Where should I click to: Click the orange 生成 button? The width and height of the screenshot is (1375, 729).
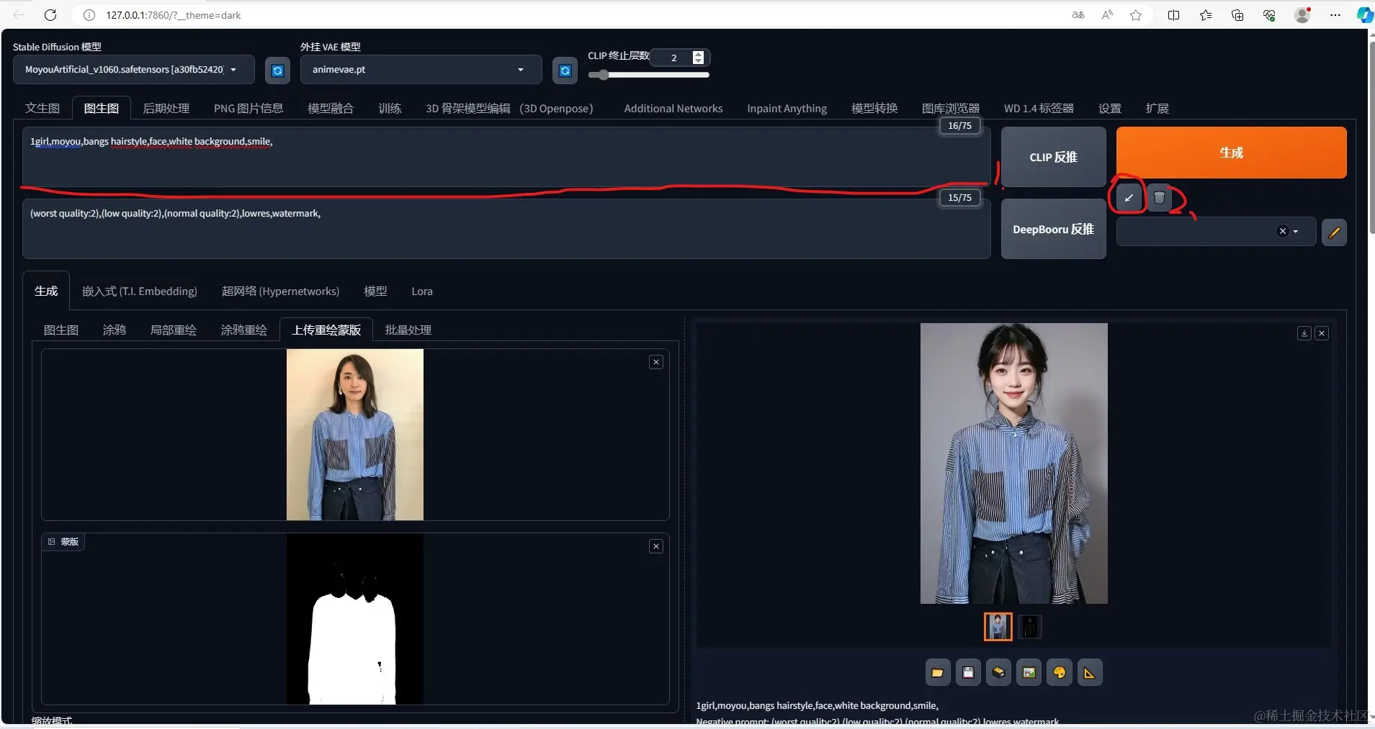(1231, 153)
